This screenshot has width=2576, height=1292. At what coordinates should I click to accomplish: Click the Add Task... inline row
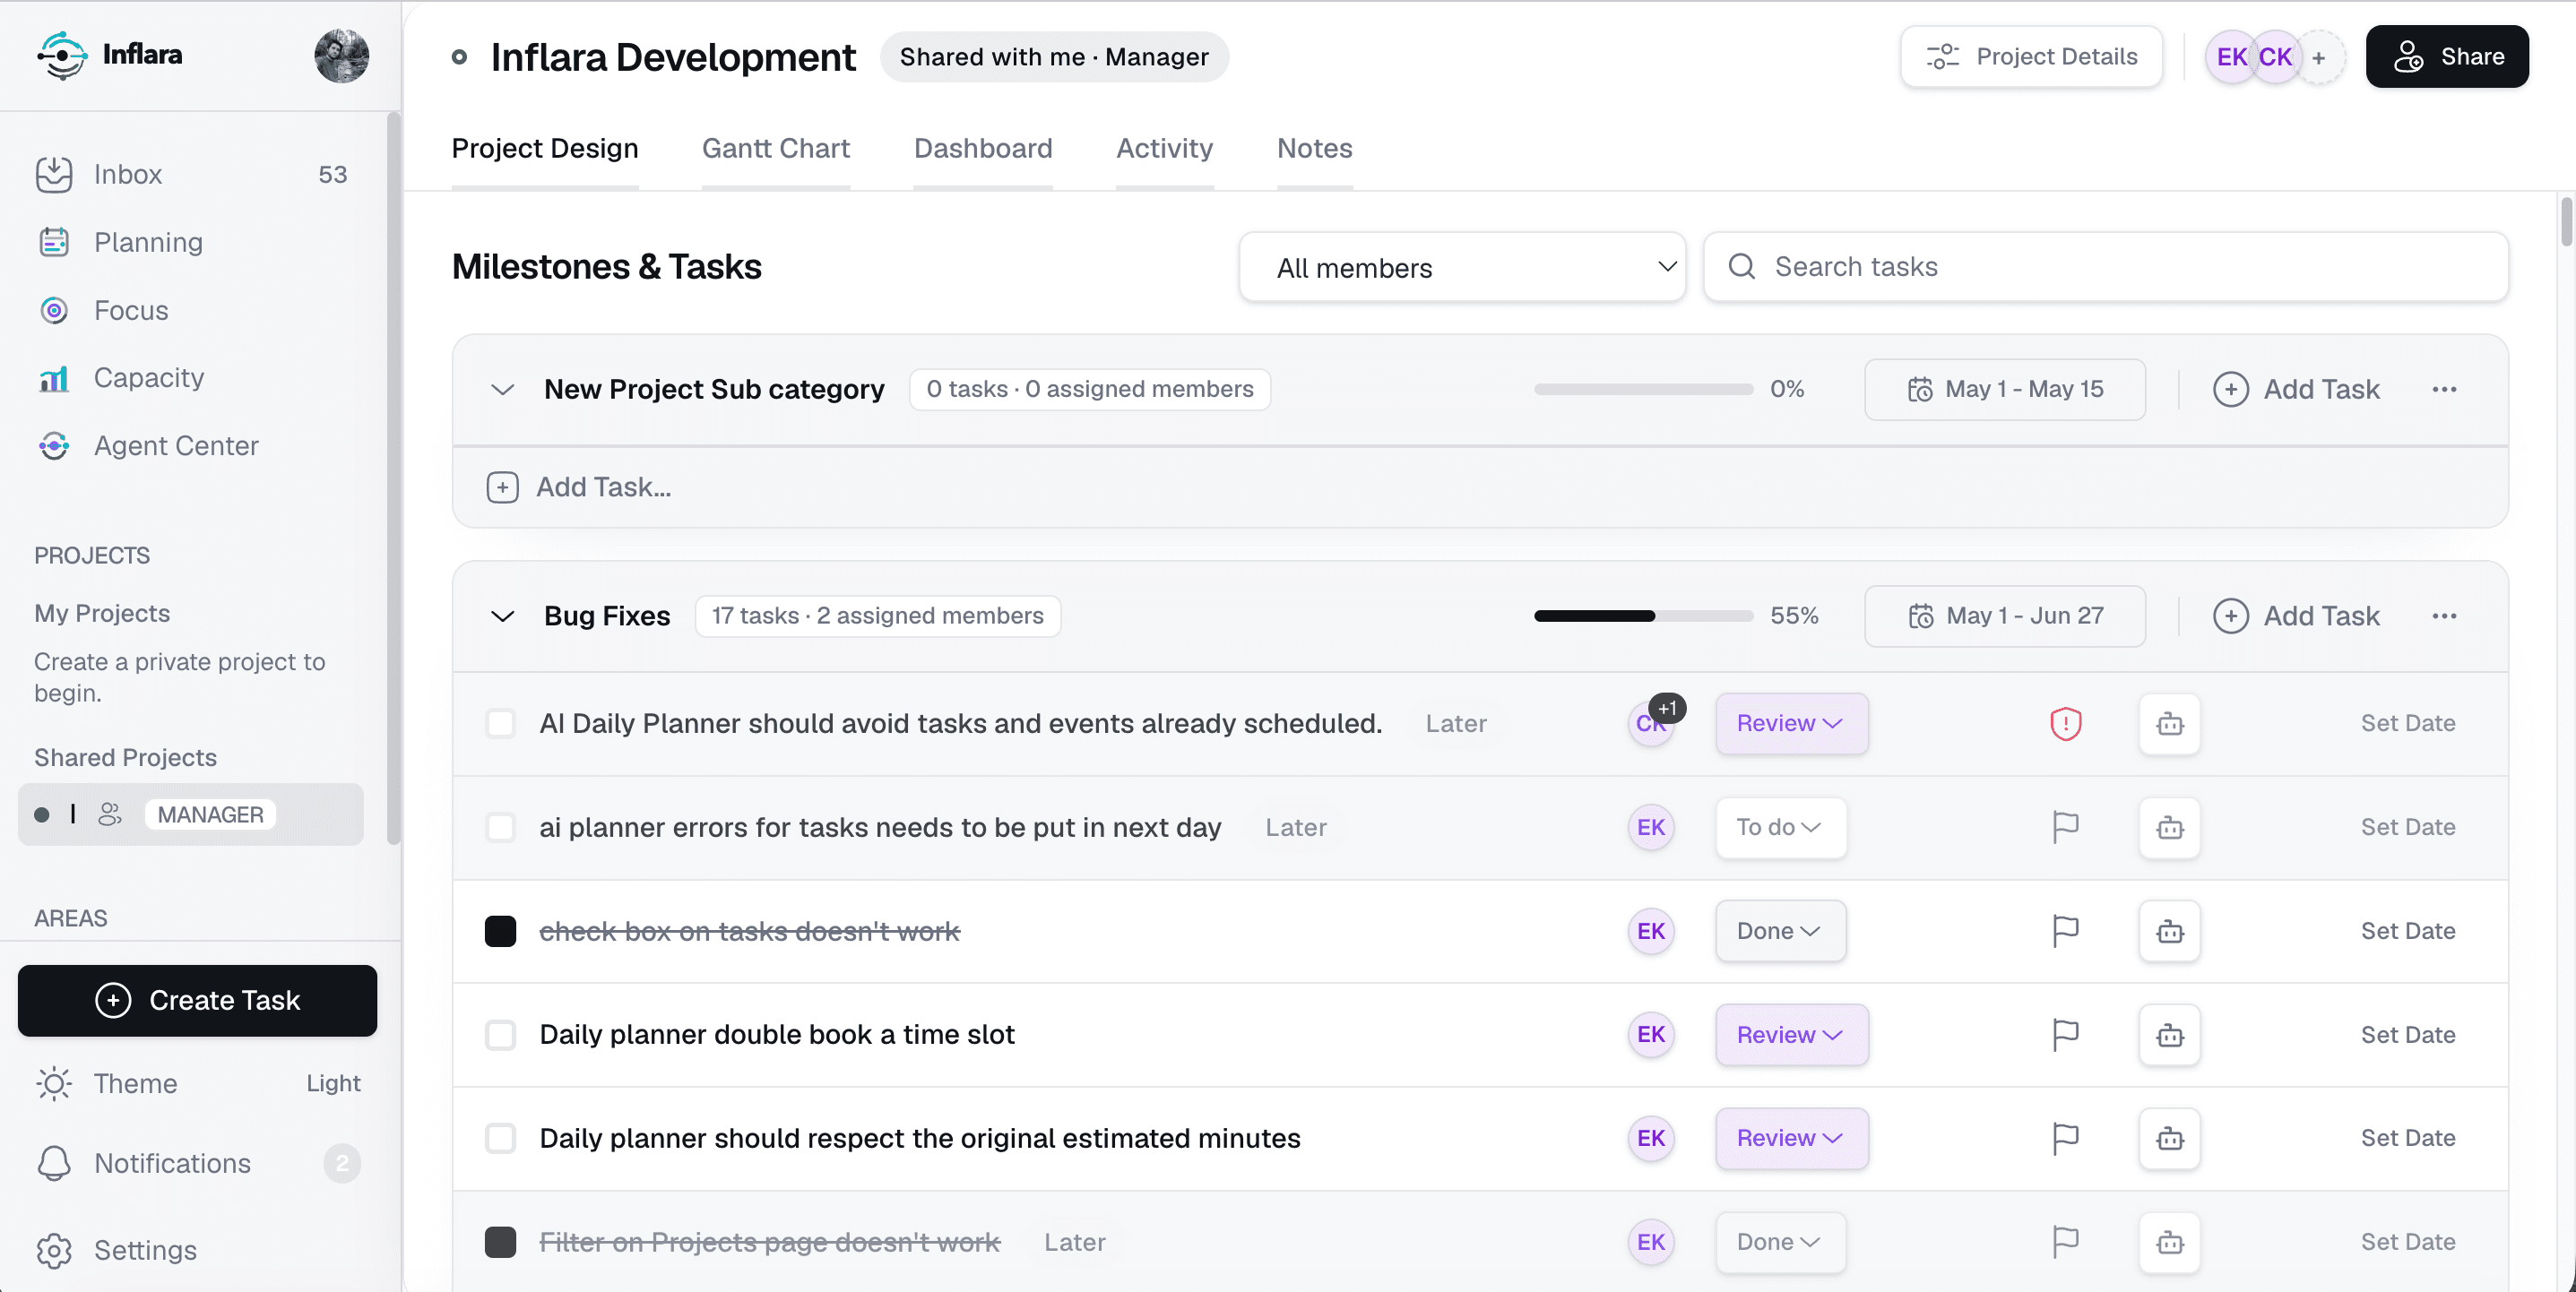1479,487
